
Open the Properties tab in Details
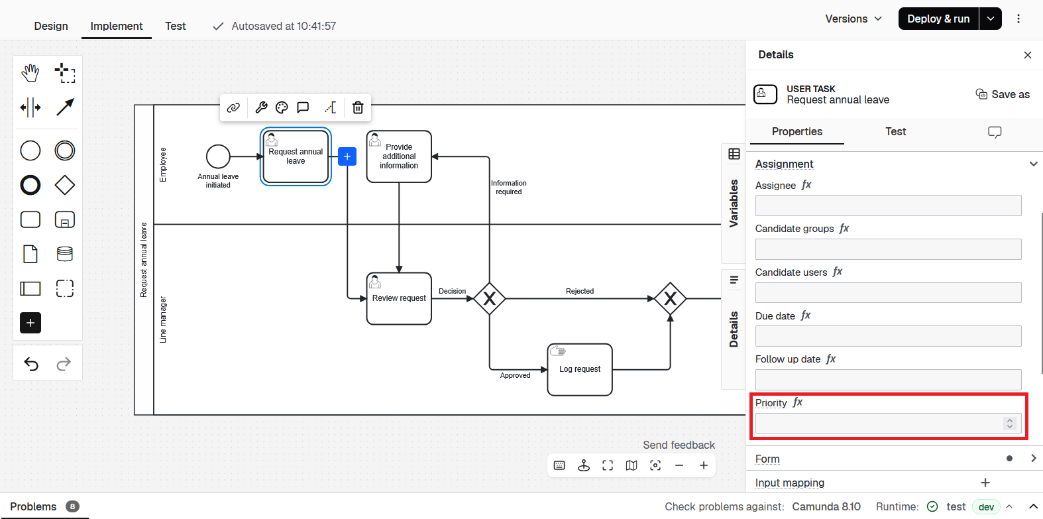[797, 131]
